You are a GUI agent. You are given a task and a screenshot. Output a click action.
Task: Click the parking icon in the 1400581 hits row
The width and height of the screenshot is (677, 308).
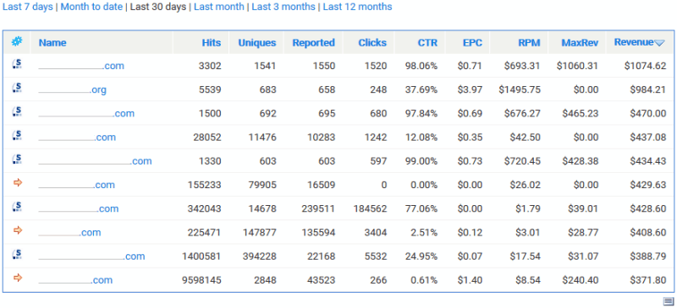point(17,255)
